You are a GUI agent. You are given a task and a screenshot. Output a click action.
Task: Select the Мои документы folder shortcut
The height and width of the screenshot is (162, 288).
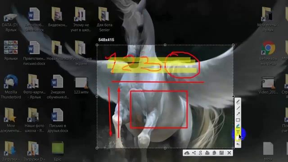(x=11, y=120)
